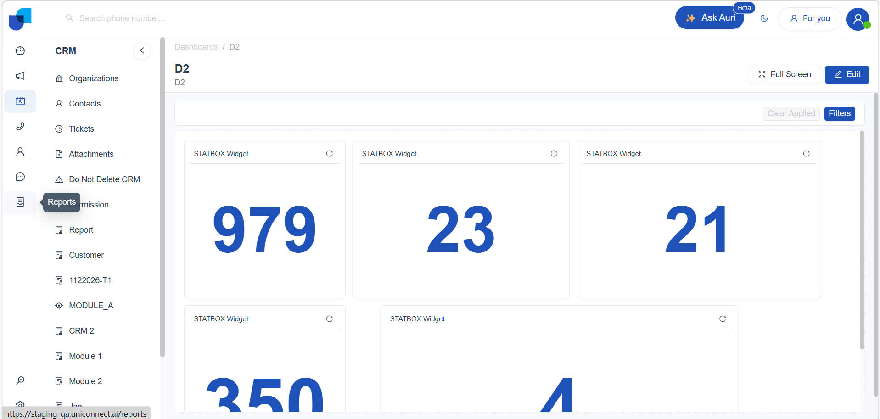Refresh the STATBOX widget showing 21

806,154
